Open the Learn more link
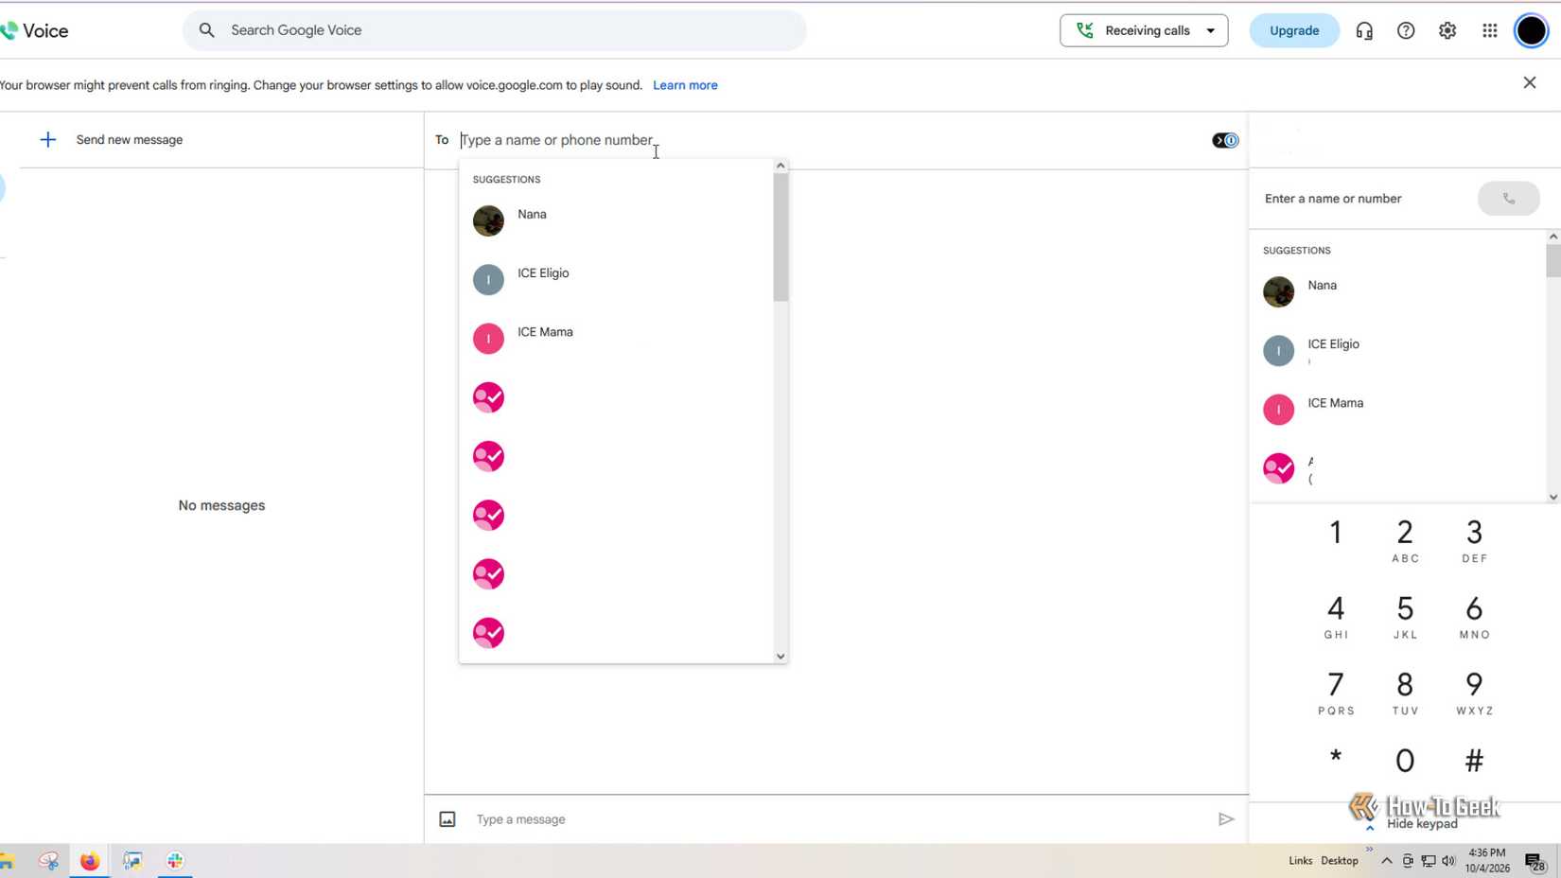The height and width of the screenshot is (878, 1561). (x=685, y=85)
